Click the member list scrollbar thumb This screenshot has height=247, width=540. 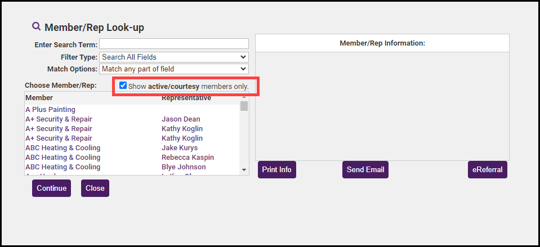pyautogui.click(x=244, y=106)
